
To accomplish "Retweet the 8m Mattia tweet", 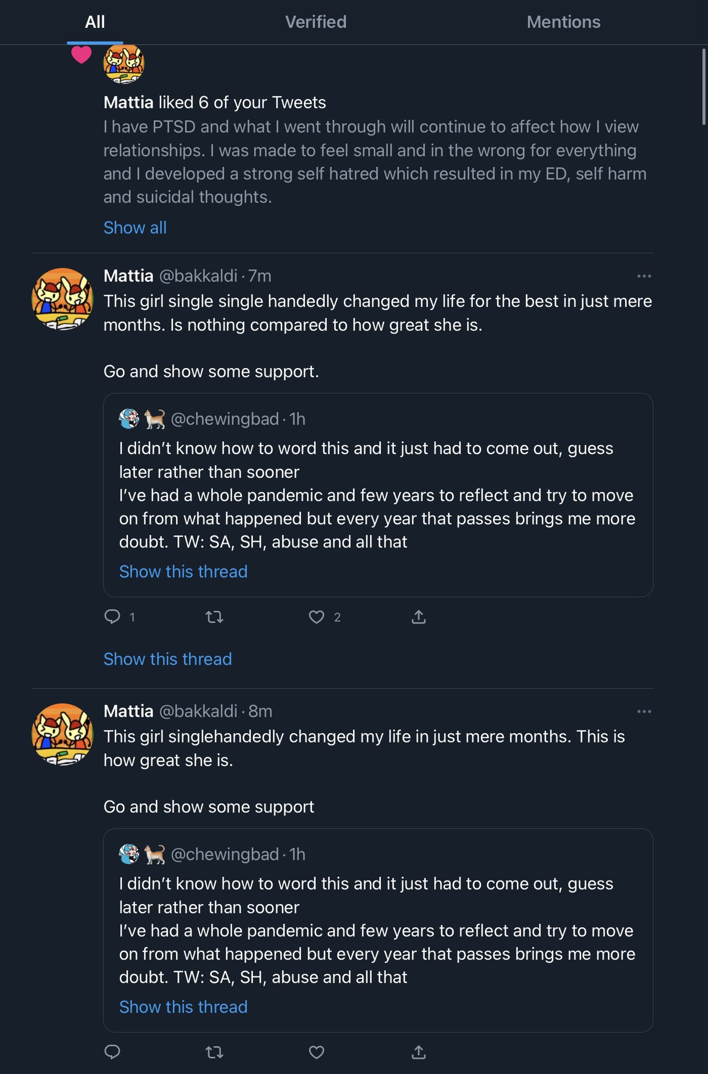I will click(214, 1052).
